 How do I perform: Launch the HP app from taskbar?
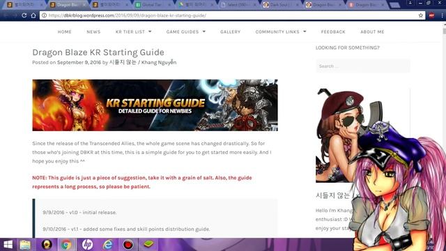click(87, 245)
